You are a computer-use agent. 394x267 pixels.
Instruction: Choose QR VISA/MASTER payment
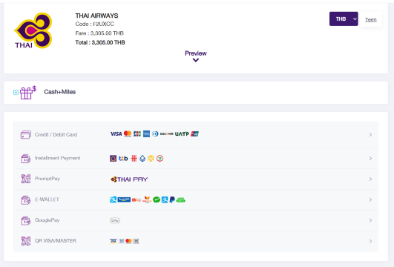[x=196, y=241]
